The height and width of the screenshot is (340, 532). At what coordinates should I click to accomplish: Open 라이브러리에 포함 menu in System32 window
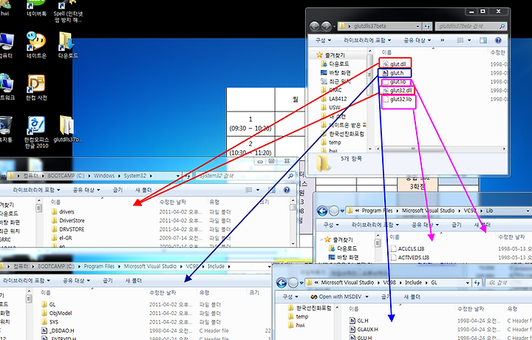tap(36, 190)
